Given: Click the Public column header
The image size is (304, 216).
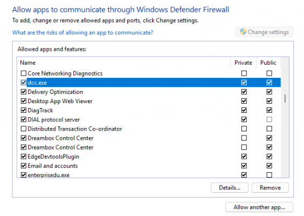Looking at the screenshot, I should click(x=268, y=63).
